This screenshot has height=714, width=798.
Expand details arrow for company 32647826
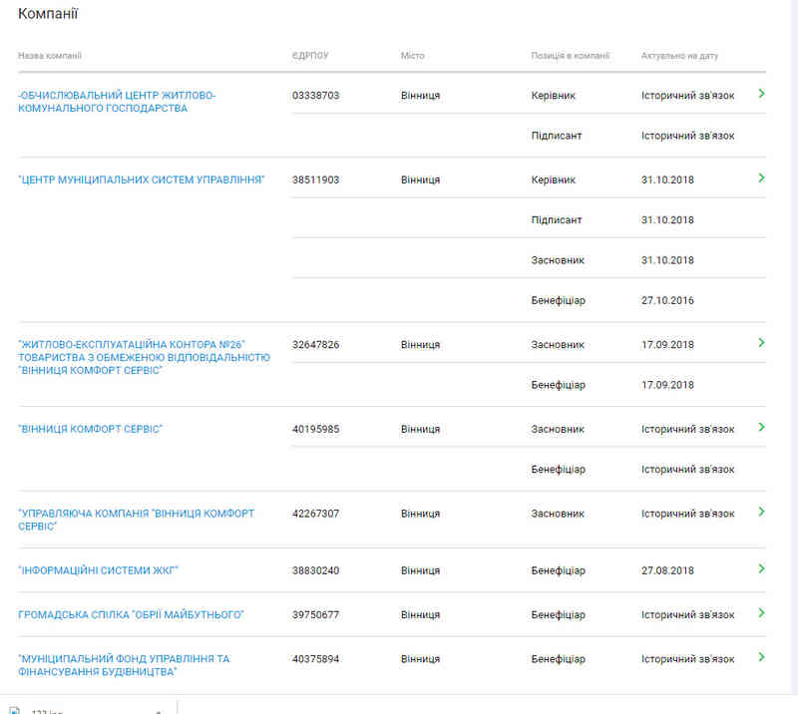[761, 343]
